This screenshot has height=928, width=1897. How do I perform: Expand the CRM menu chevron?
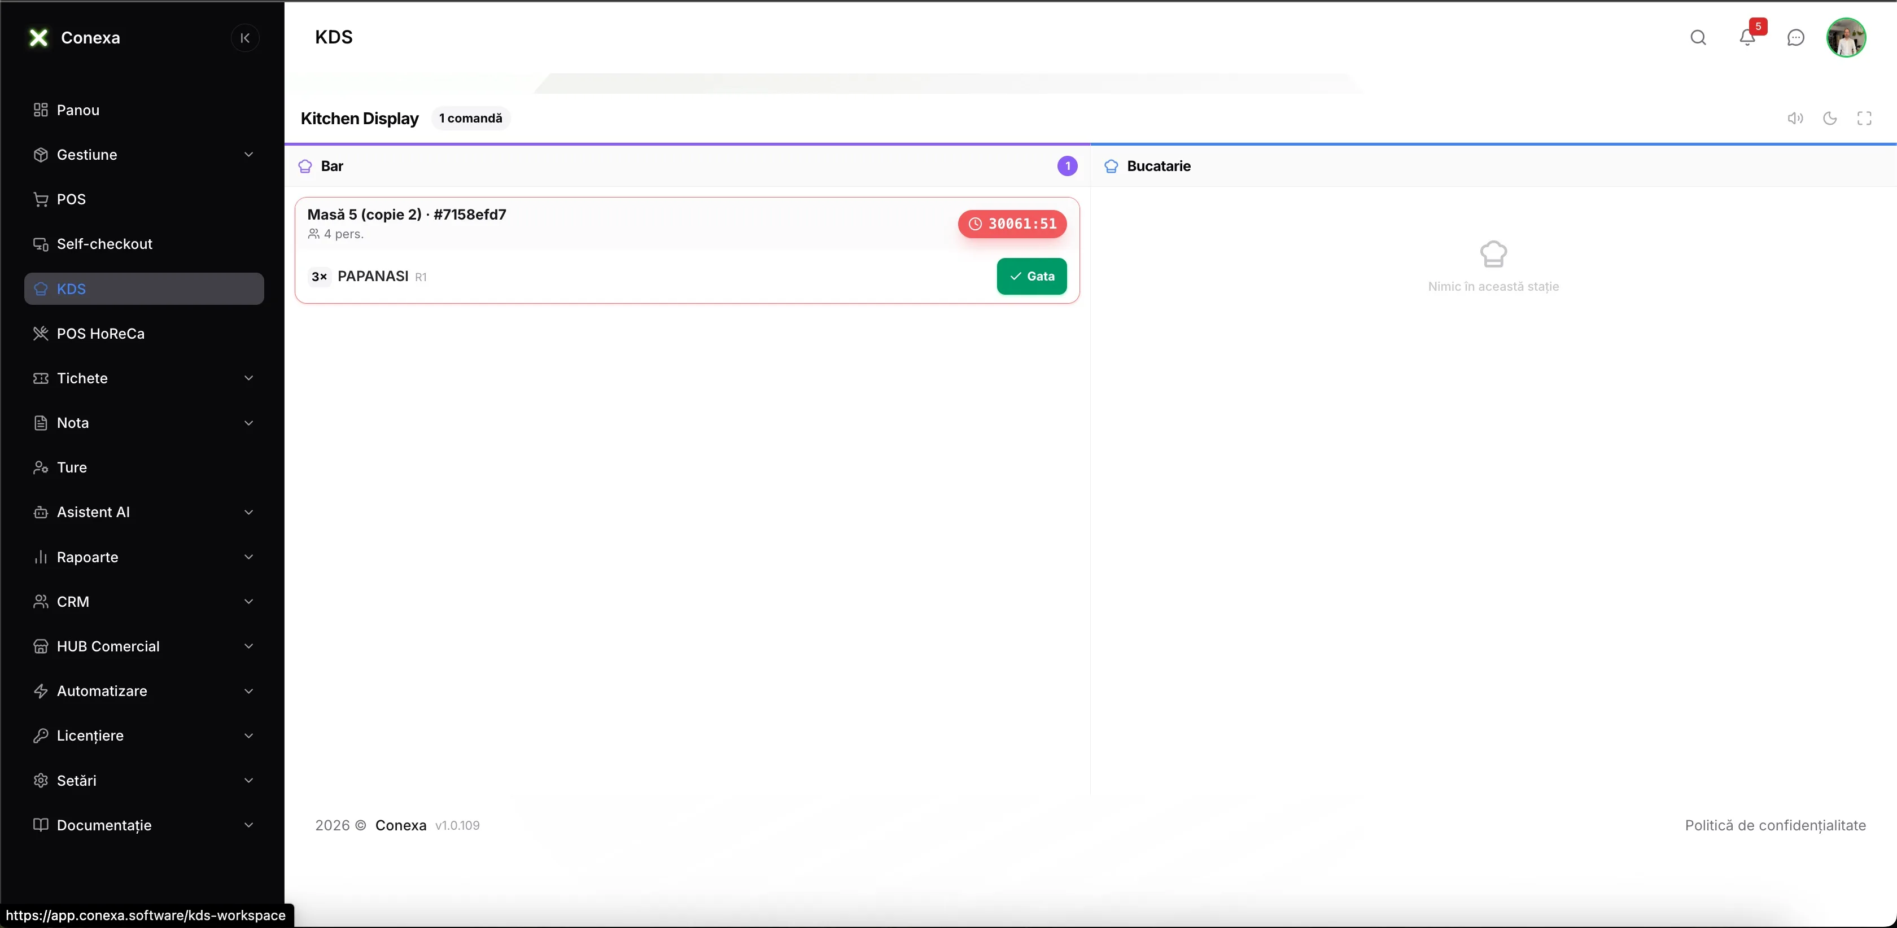tap(249, 602)
